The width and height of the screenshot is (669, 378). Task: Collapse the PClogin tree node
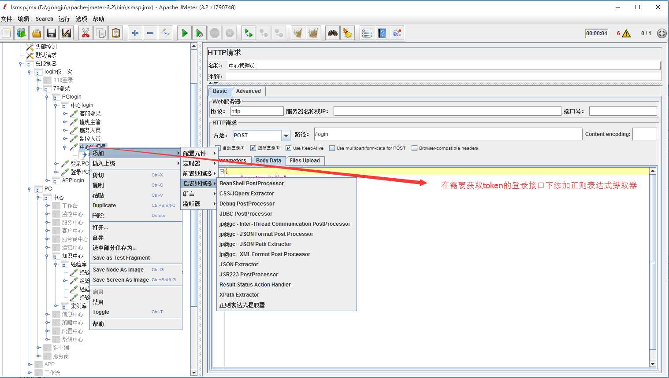(47, 97)
